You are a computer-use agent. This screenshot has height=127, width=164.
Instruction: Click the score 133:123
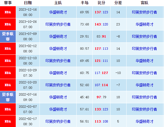101,109
